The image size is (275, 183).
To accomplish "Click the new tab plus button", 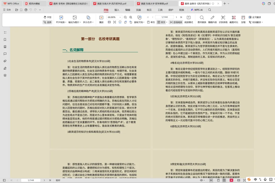I will pos(225,4).
